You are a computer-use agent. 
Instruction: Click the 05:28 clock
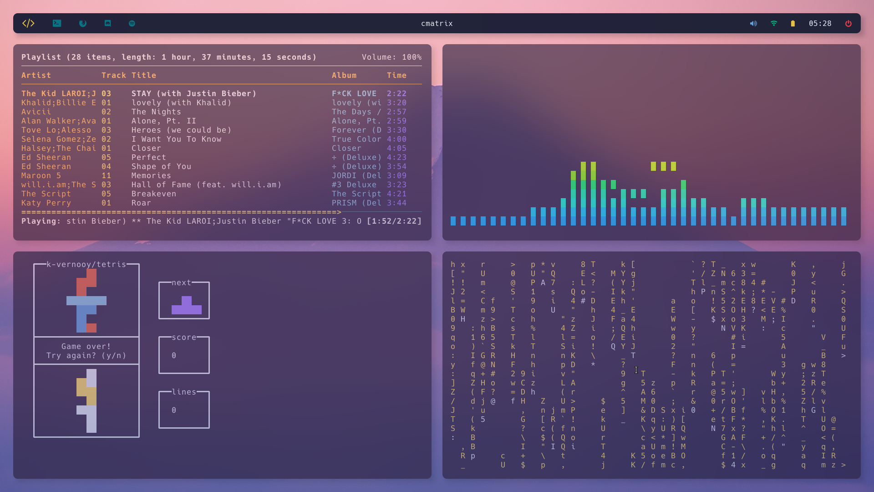coord(820,23)
